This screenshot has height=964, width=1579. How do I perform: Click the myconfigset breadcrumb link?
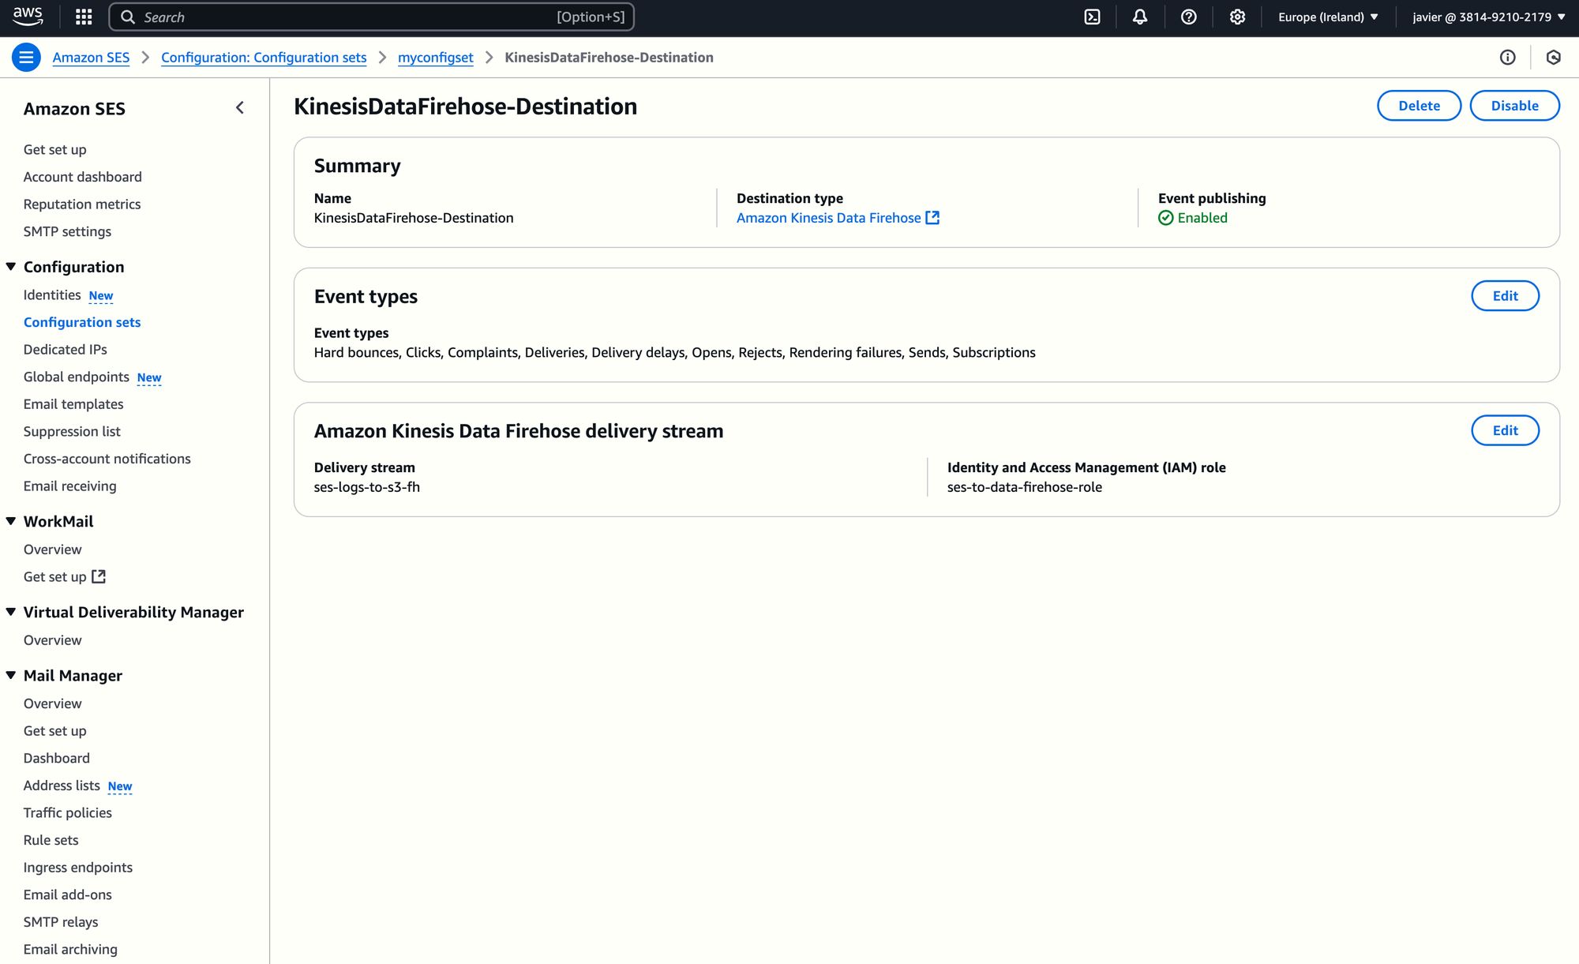coord(435,58)
